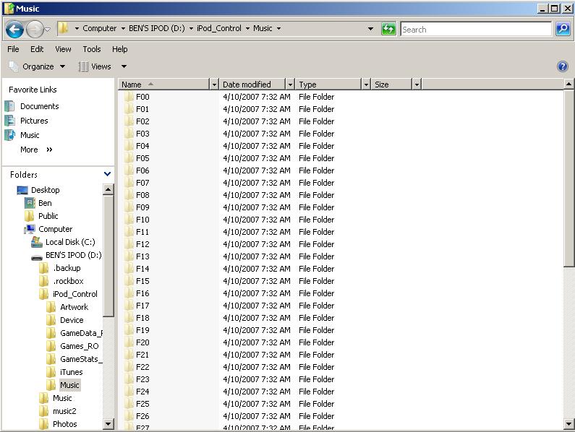
Task: Select the .backup folder icon
Action: (43, 268)
